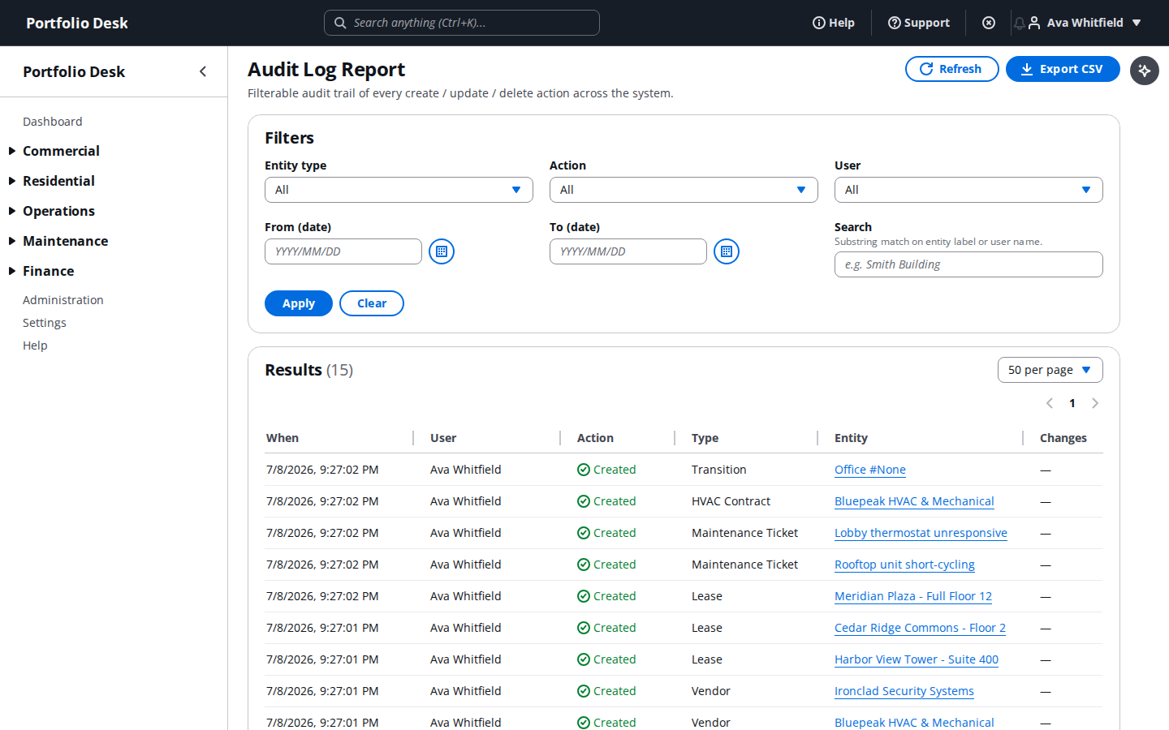Clear the filters
1169x730 pixels.
[x=372, y=303]
